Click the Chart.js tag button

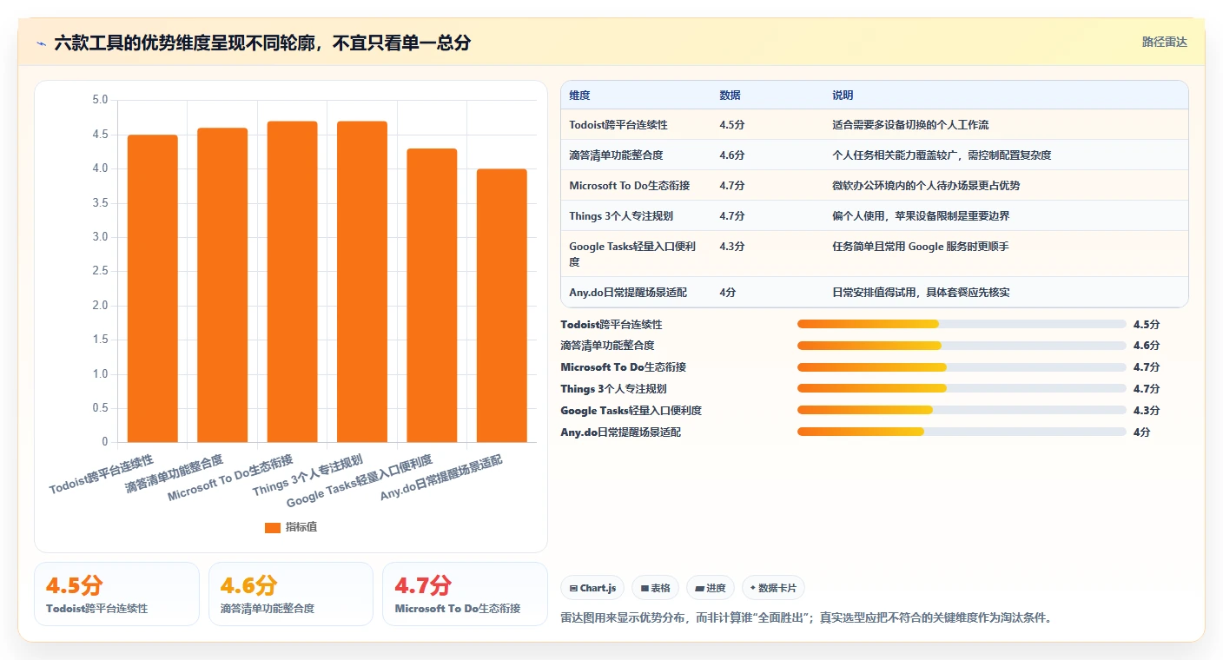pos(592,588)
